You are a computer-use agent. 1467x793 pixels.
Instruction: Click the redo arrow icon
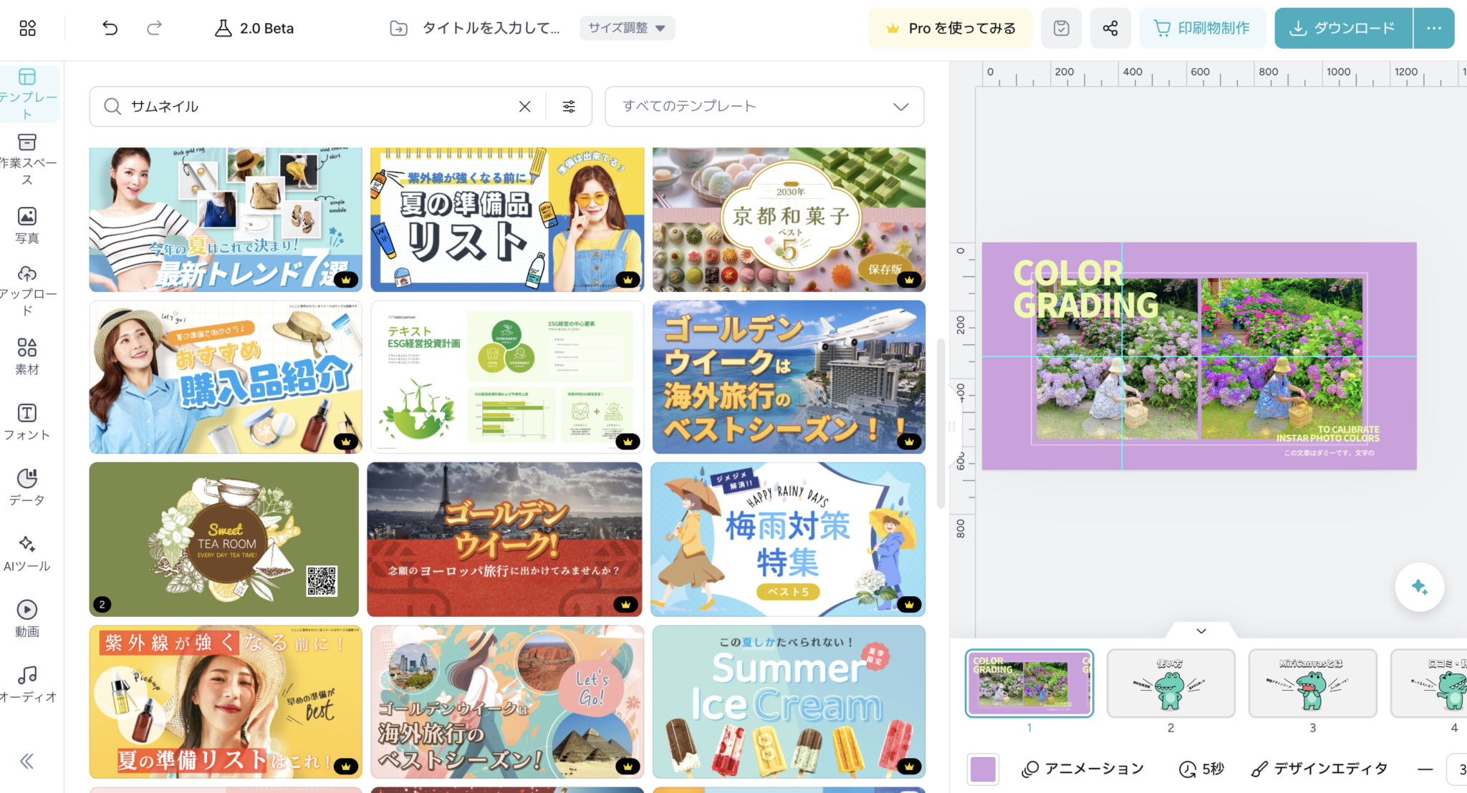tap(154, 28)
